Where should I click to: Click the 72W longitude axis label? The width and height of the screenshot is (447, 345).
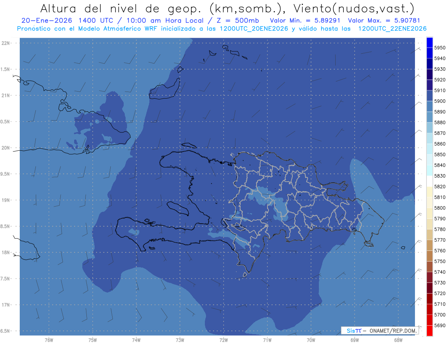[223, 340]
